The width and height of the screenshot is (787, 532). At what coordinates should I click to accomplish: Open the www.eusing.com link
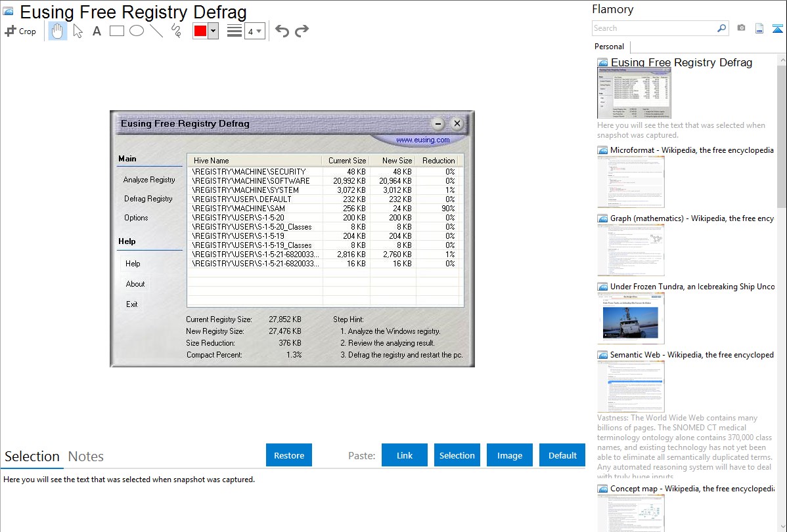422,140
